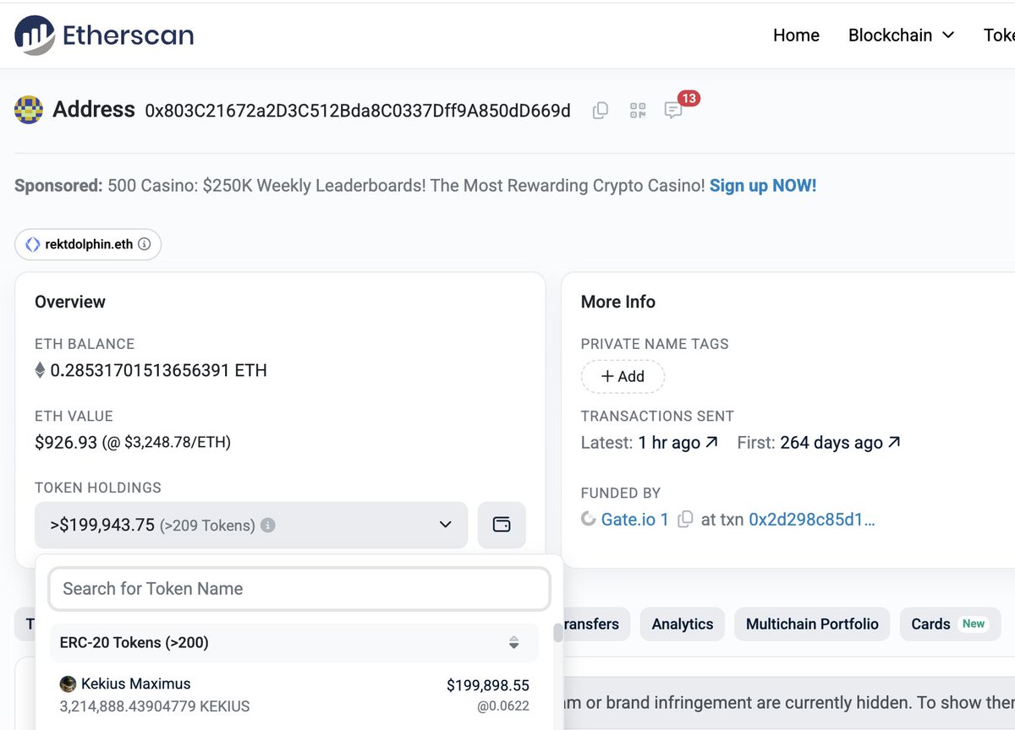1015x730 pixels.
Task: Click the token list scrollbar thumb
Action: click(x=557, y=633)
